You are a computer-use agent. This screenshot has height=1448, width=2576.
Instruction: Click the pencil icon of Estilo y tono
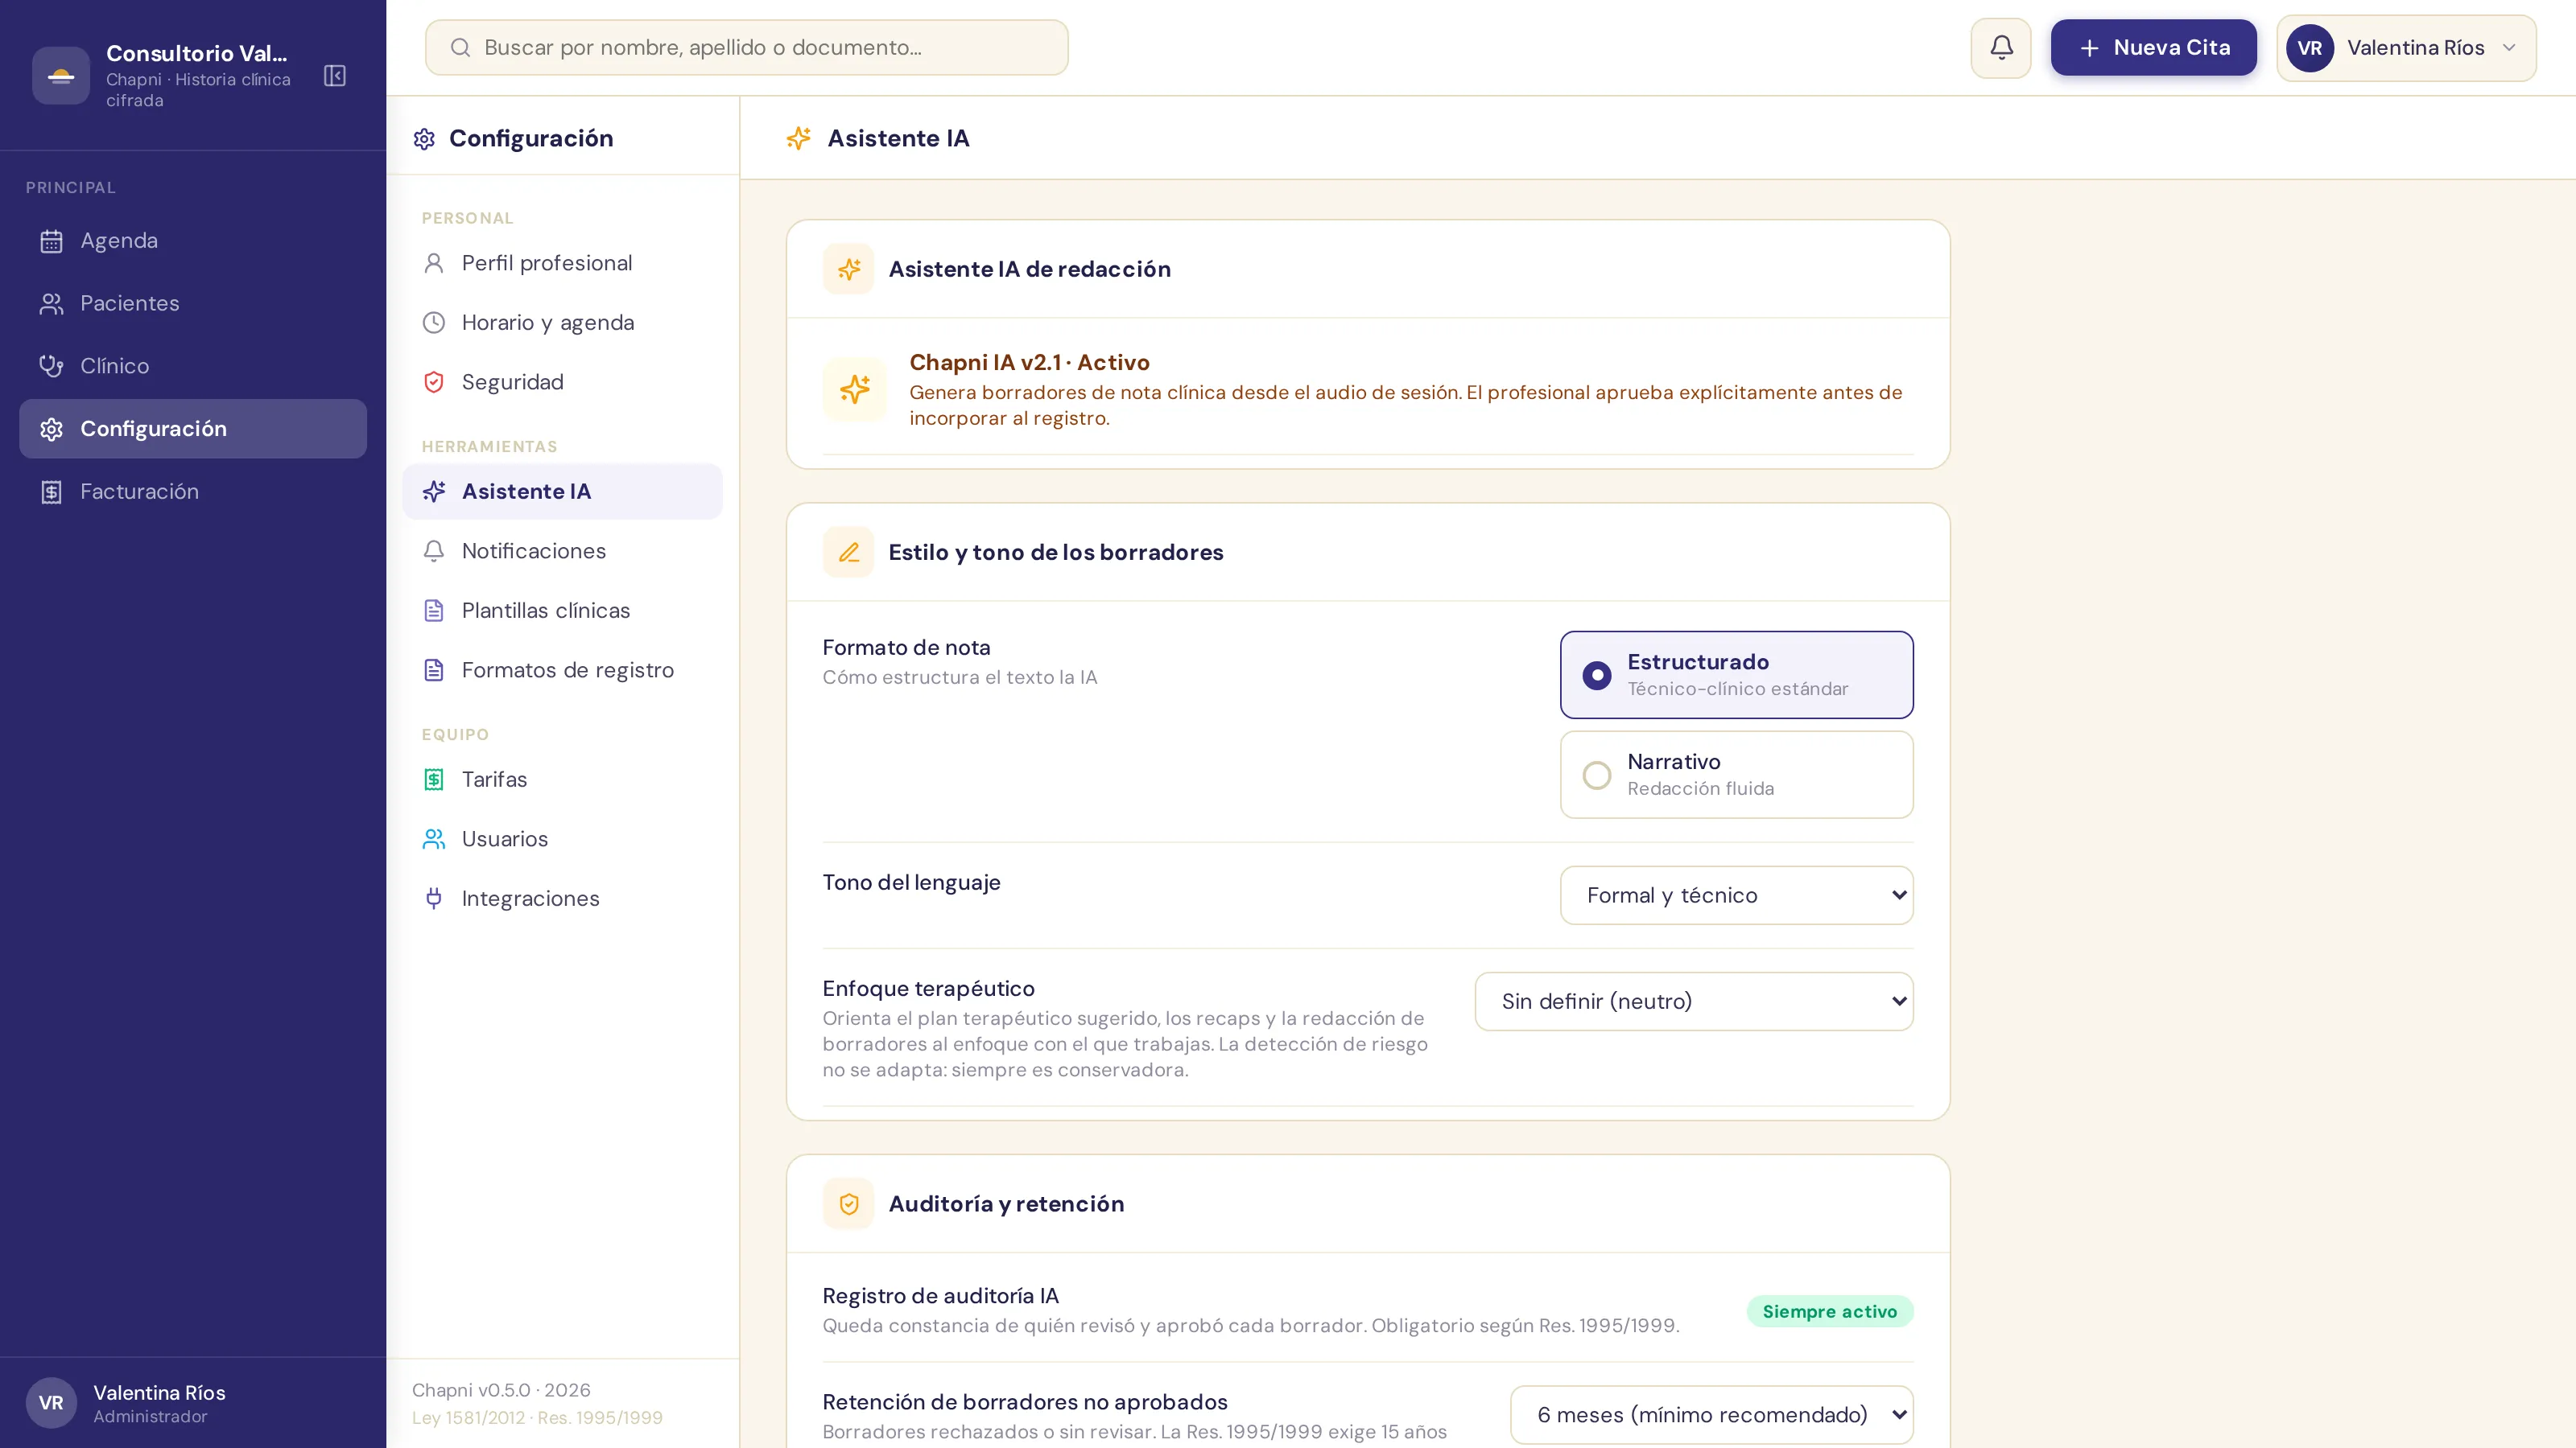coord(849,553)
